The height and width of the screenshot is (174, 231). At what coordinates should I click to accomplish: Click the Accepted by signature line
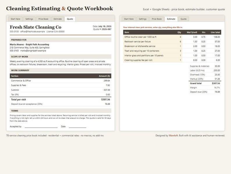pos(41,127)
